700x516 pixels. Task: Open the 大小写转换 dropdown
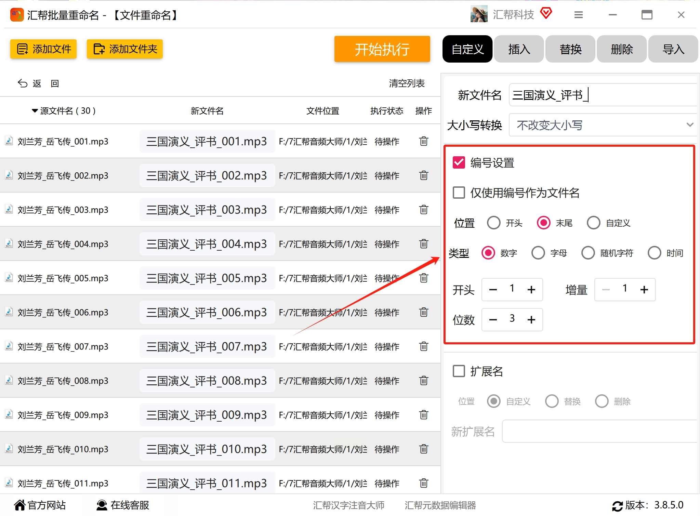click(x=603, y=125)
